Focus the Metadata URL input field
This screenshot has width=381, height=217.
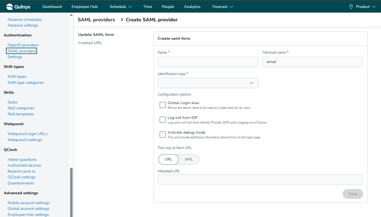pyautogui.click(x=260, y=180)
